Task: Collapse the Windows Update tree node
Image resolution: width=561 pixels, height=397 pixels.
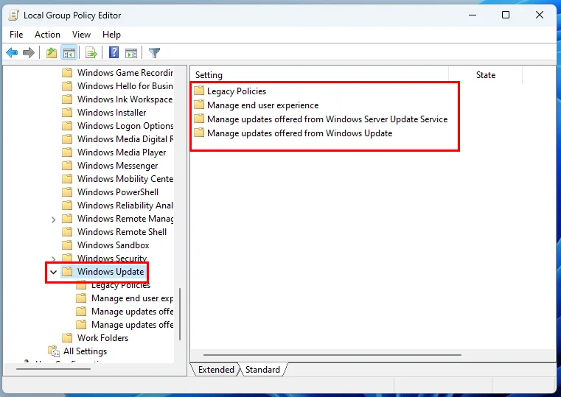Action: coord(53,272)
